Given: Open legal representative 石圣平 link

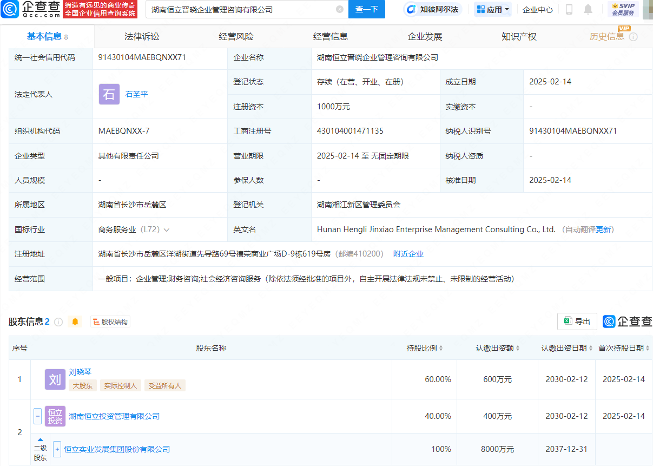Looking at the screenshot, I should pos(136,94).
